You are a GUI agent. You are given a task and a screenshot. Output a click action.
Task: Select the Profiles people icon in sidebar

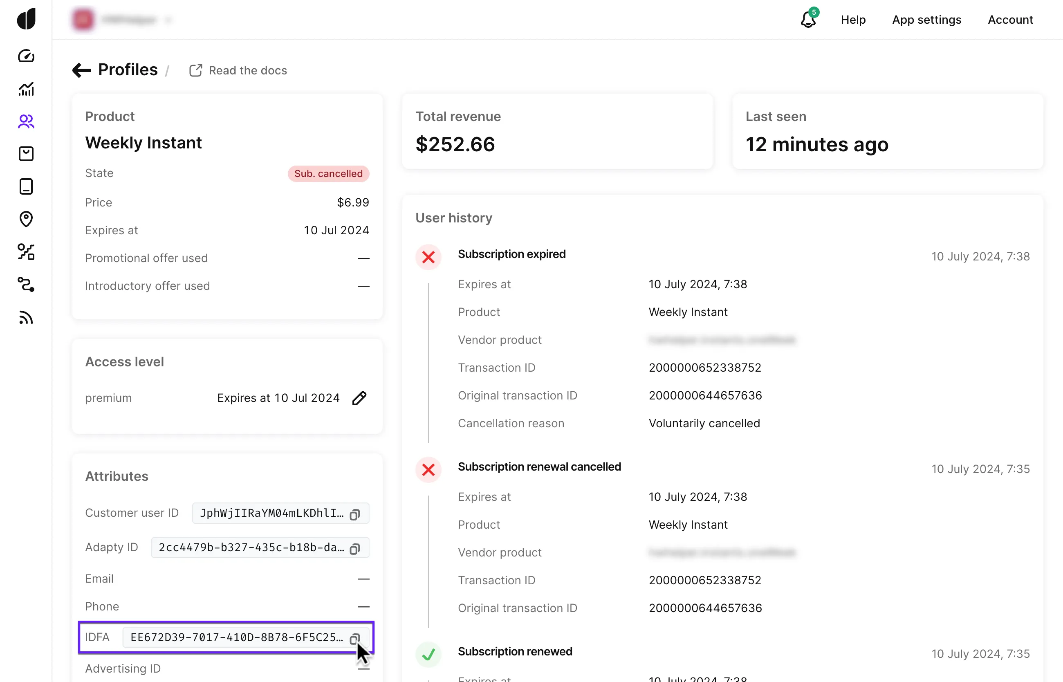point(26,121)
